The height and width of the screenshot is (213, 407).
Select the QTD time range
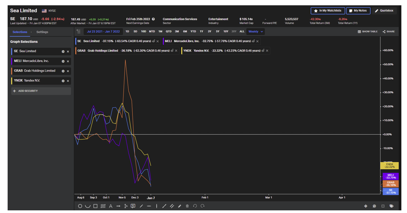tap(169, 31)
